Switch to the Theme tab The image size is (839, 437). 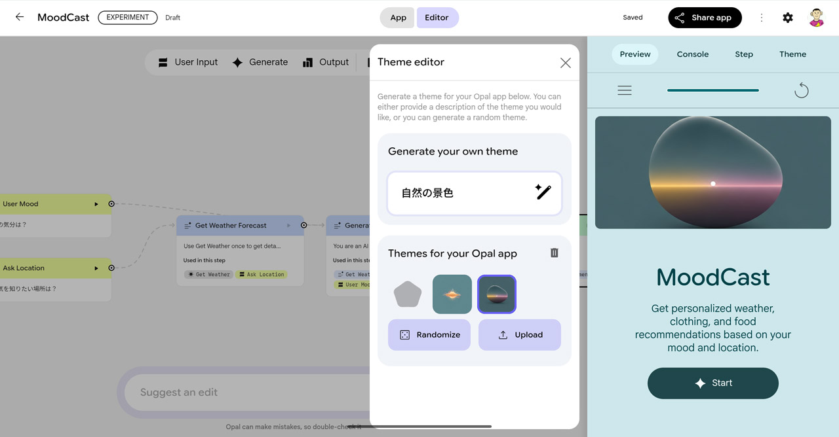point(792,54)
